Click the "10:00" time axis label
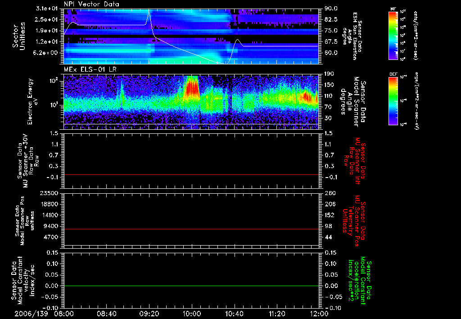Screen dimensions: 461x319 [x=192, y=314]
